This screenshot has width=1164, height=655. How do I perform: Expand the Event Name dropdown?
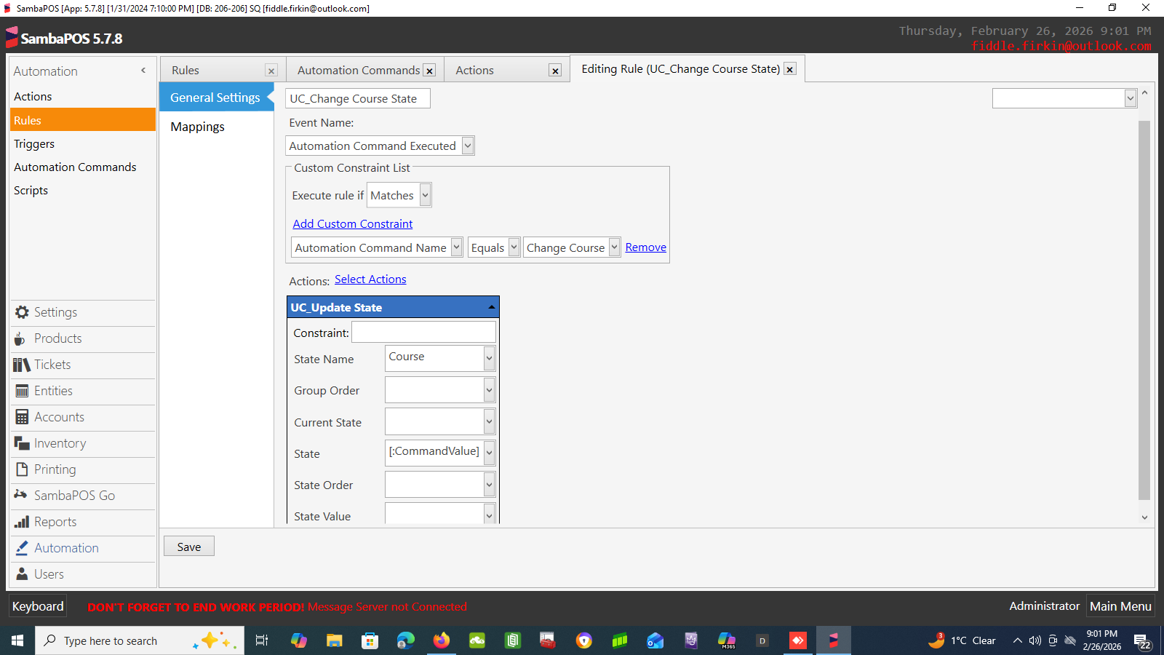coord(468,146)
